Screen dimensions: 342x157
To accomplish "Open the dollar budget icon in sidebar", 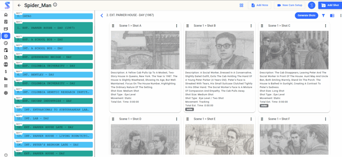I will [x=6, y=71].
